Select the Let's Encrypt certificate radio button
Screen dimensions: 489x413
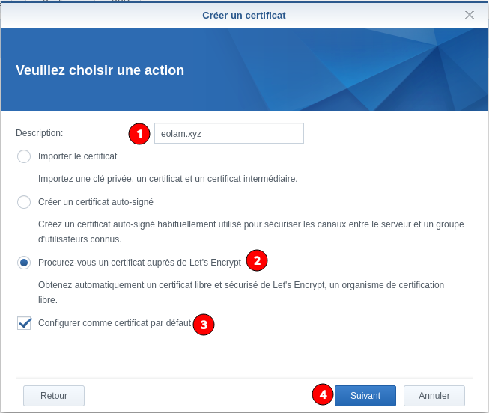click(x=24, y=263)
